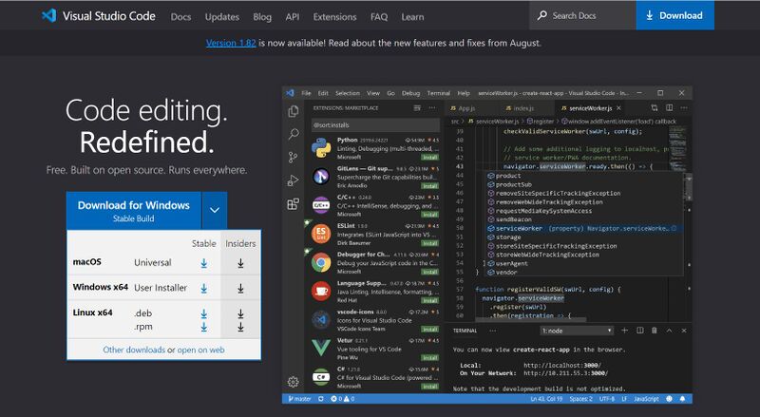Image resolution: width=760 pixels, height=417 pixels.
Task: Open the Blog navigation item
Action: point(262,16)
